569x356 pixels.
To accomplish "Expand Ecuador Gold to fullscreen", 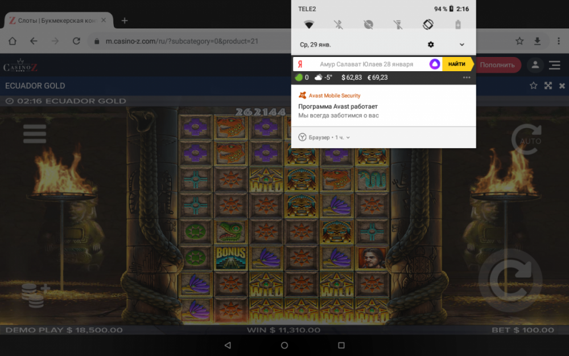I will [548, 85].
